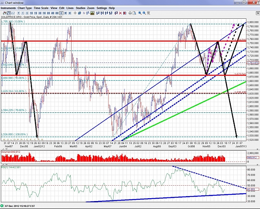
Task: Open the Lines menu
Action: pos(70,8)
